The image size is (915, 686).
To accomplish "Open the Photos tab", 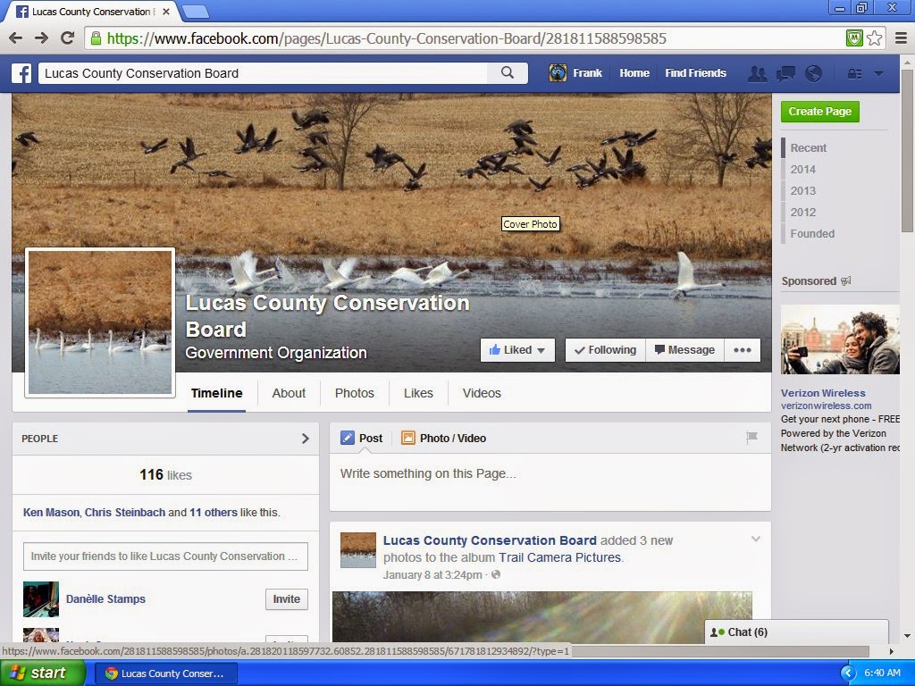I will [354, 393].
